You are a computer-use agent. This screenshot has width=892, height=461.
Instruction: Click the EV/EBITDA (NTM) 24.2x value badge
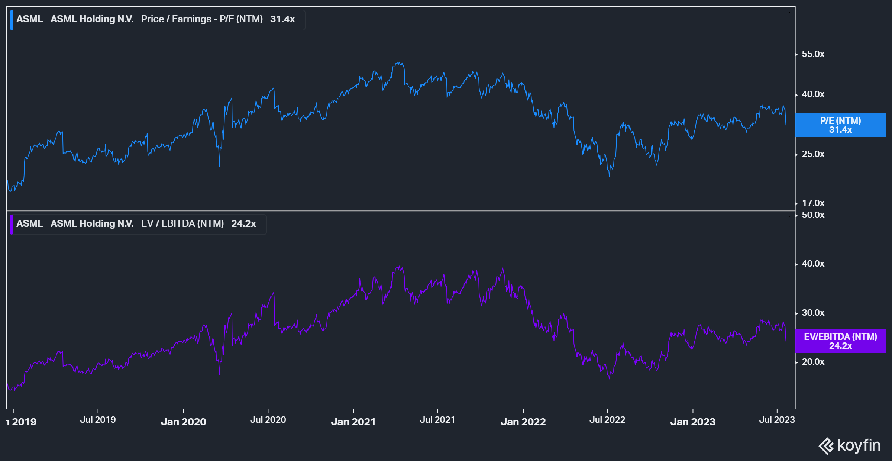click(840, 341)
